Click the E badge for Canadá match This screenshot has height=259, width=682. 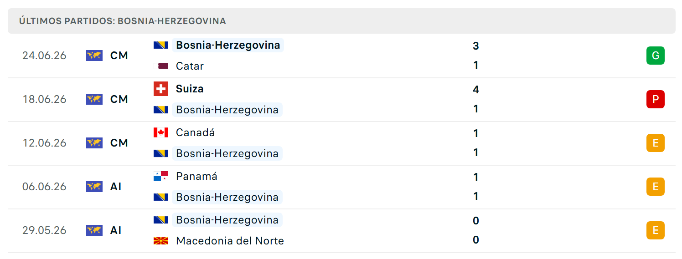[655, 143]
